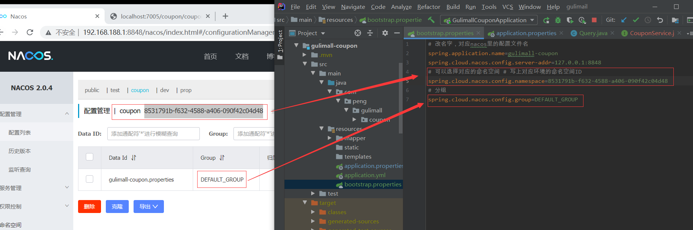Click the Git rollback undo arrow
693x230 pixels.
[660, 20]
